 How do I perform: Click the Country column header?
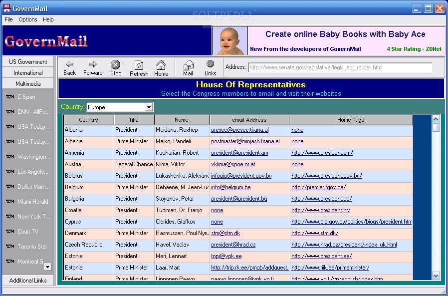(x=89, y=120)
